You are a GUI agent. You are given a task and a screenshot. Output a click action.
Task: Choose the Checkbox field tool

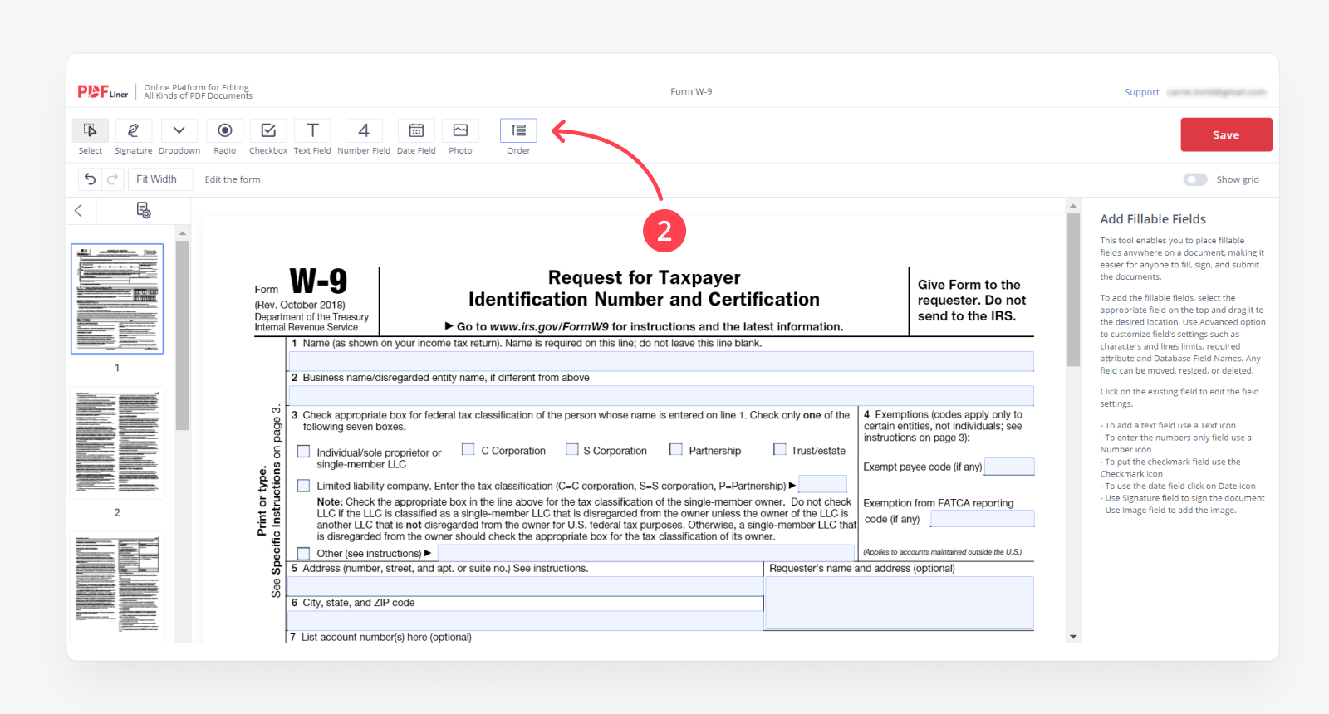pos(268,130)
